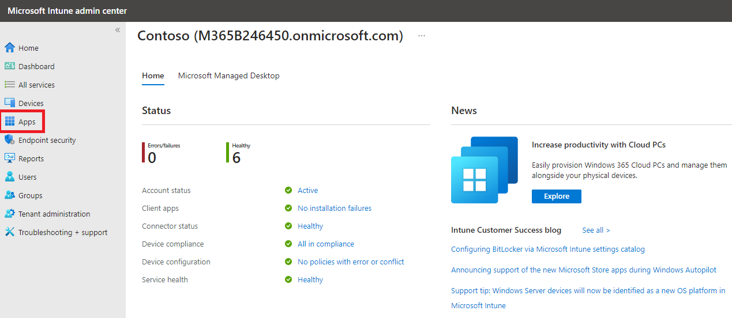Viewport: 732px width, 318px height.
Task: Open Troubleshooting + support
Action: 63,232
